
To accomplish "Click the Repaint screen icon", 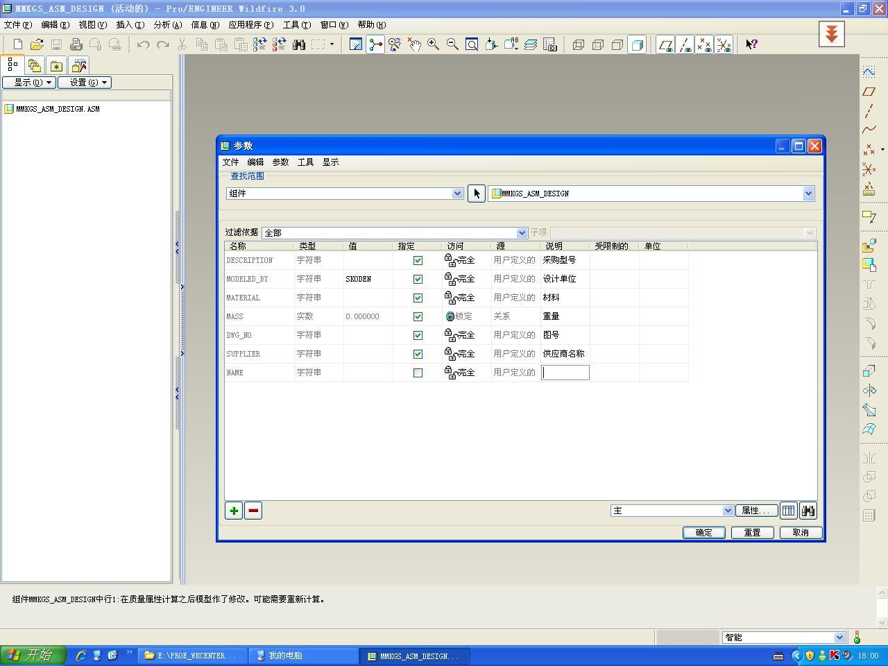I will coord(356,44).
